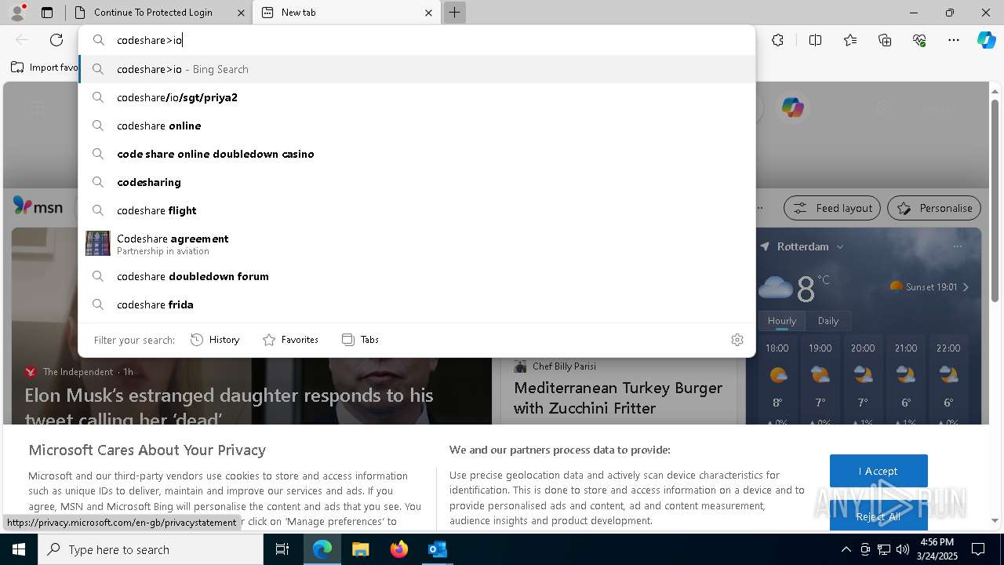Image resolution: width=1004 pixels, height=565 pixels.
Task: Choose suggestion codeshare online
Action: [x=417, y=126]
